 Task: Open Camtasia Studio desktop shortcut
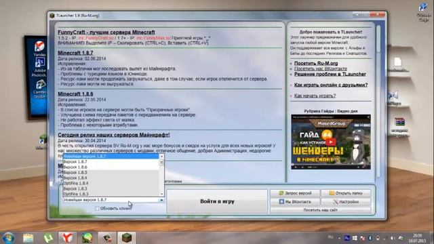[x=40, y=89]
